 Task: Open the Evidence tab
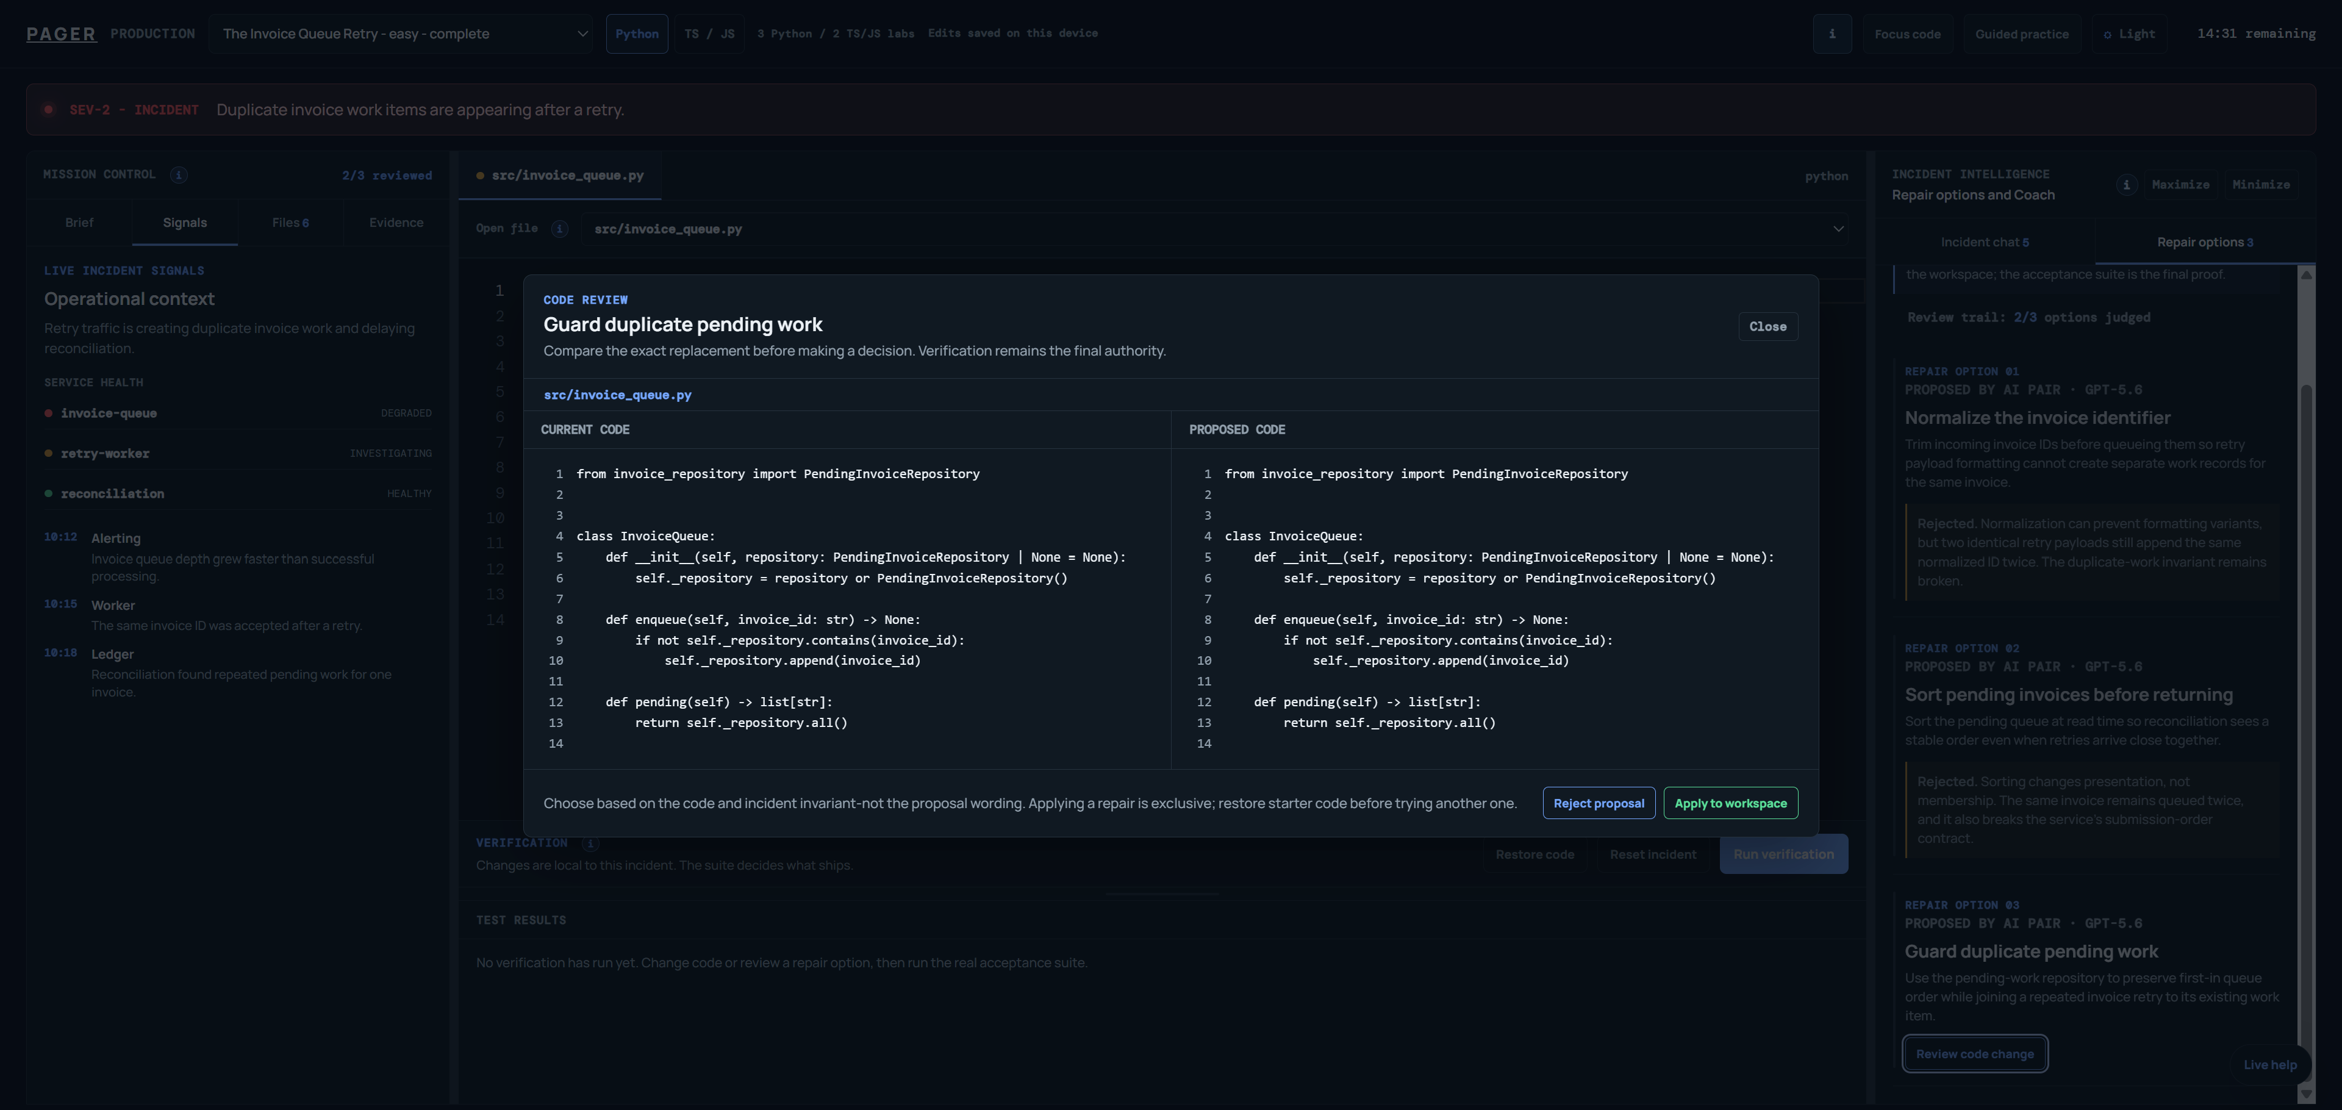pos(395,223)
